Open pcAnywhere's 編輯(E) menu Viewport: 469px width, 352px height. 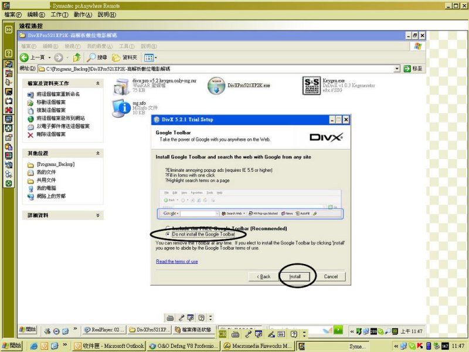(36, 15)
